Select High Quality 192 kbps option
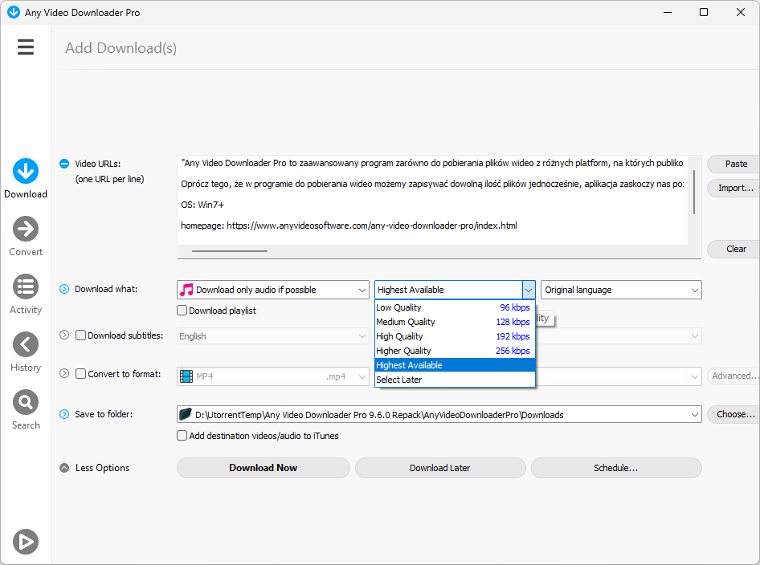 point(455,336)
